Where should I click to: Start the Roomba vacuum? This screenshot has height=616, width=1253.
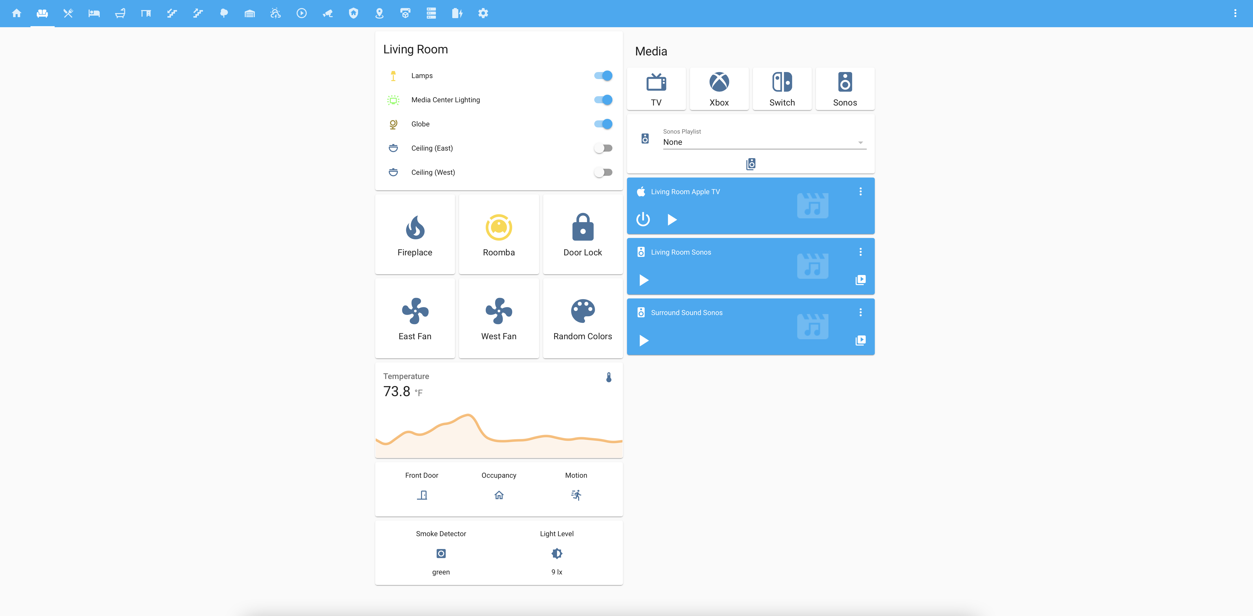click(499, 228)
